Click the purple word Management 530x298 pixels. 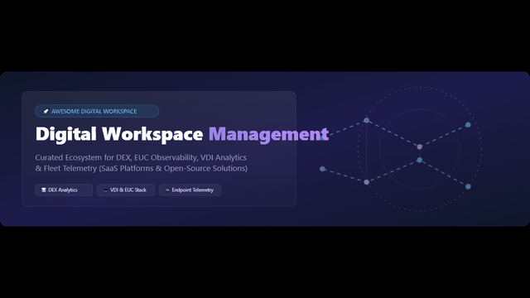click(x=268, y=134)
